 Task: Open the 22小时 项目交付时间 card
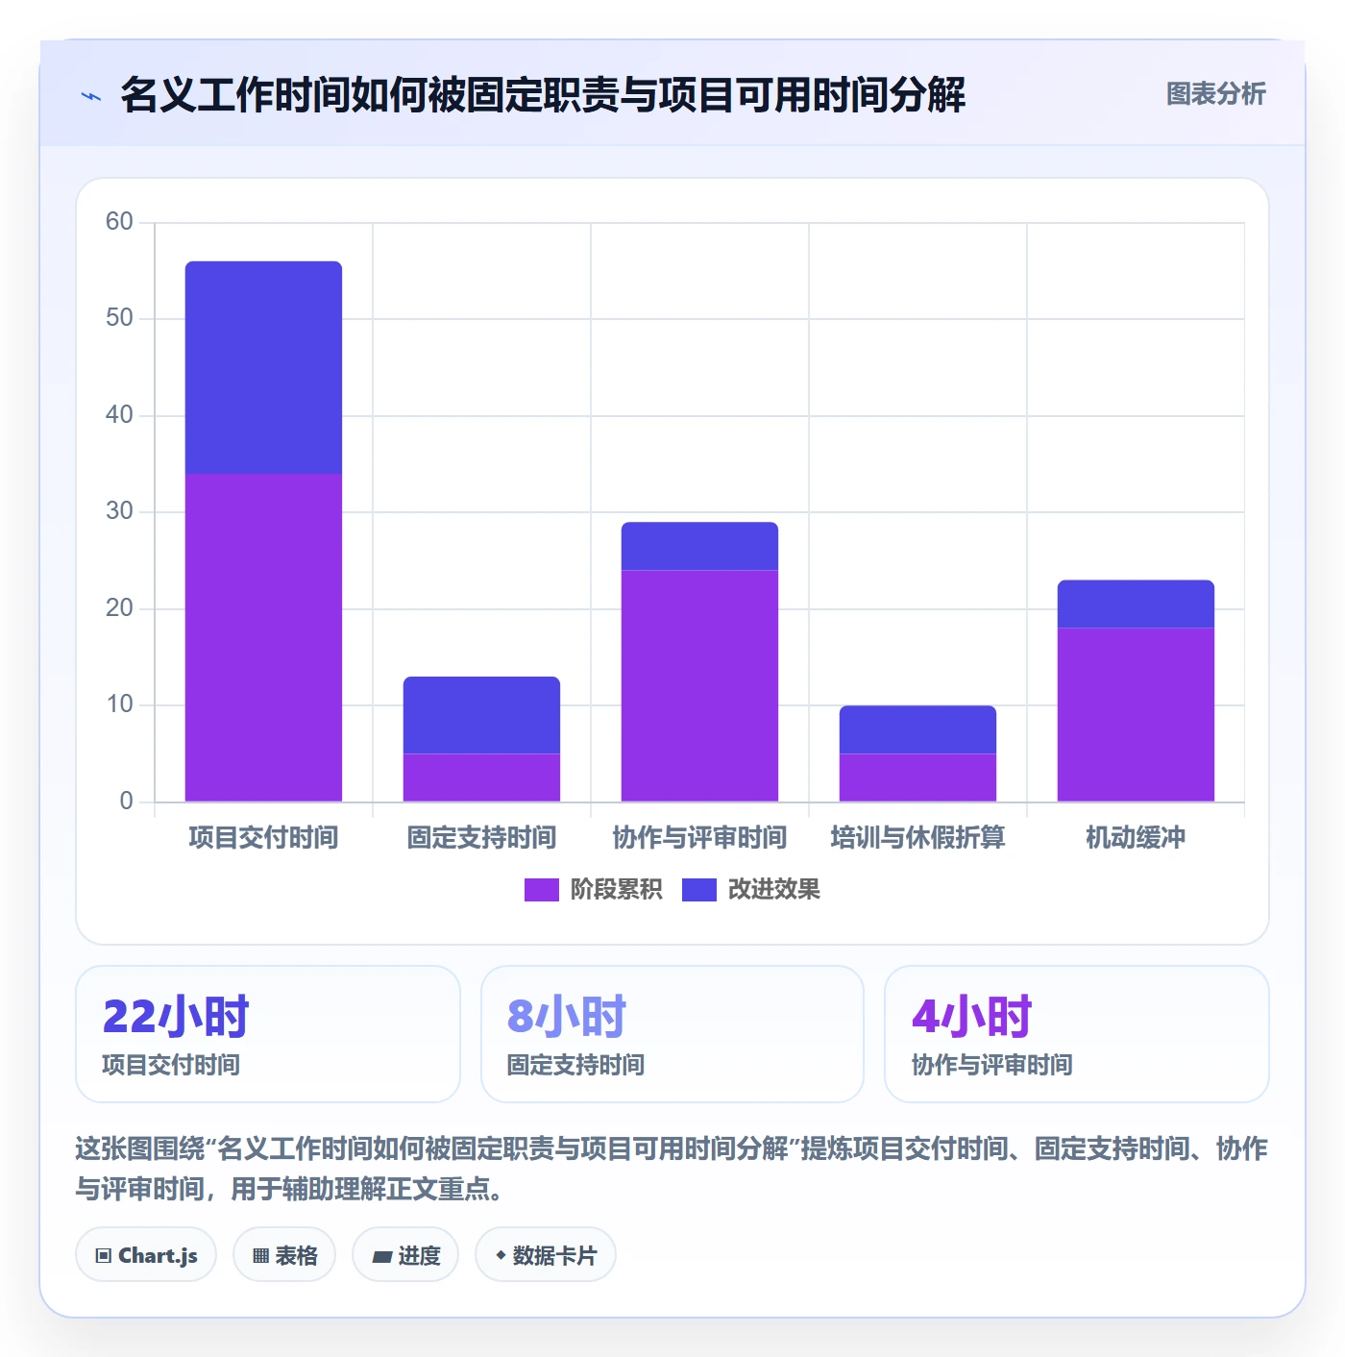268,1034
